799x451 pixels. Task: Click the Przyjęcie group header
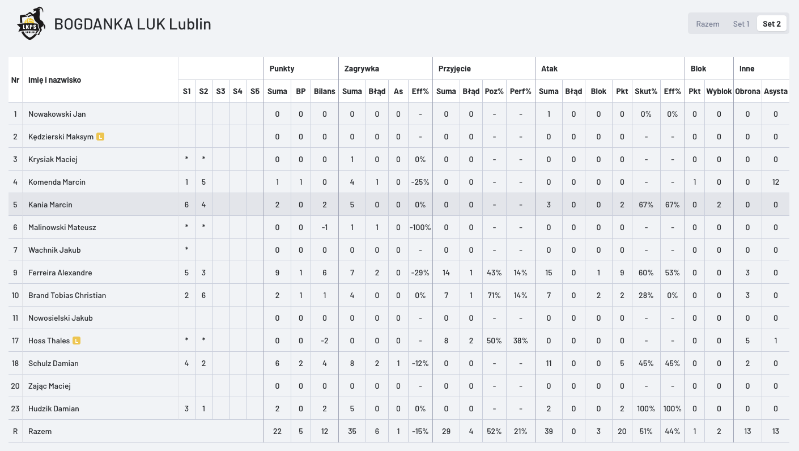pyautogui.click(x=454, y=69)
